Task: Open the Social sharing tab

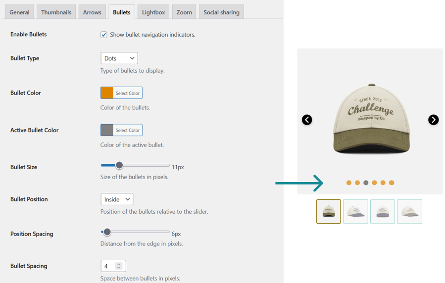Action: (221, 12)
